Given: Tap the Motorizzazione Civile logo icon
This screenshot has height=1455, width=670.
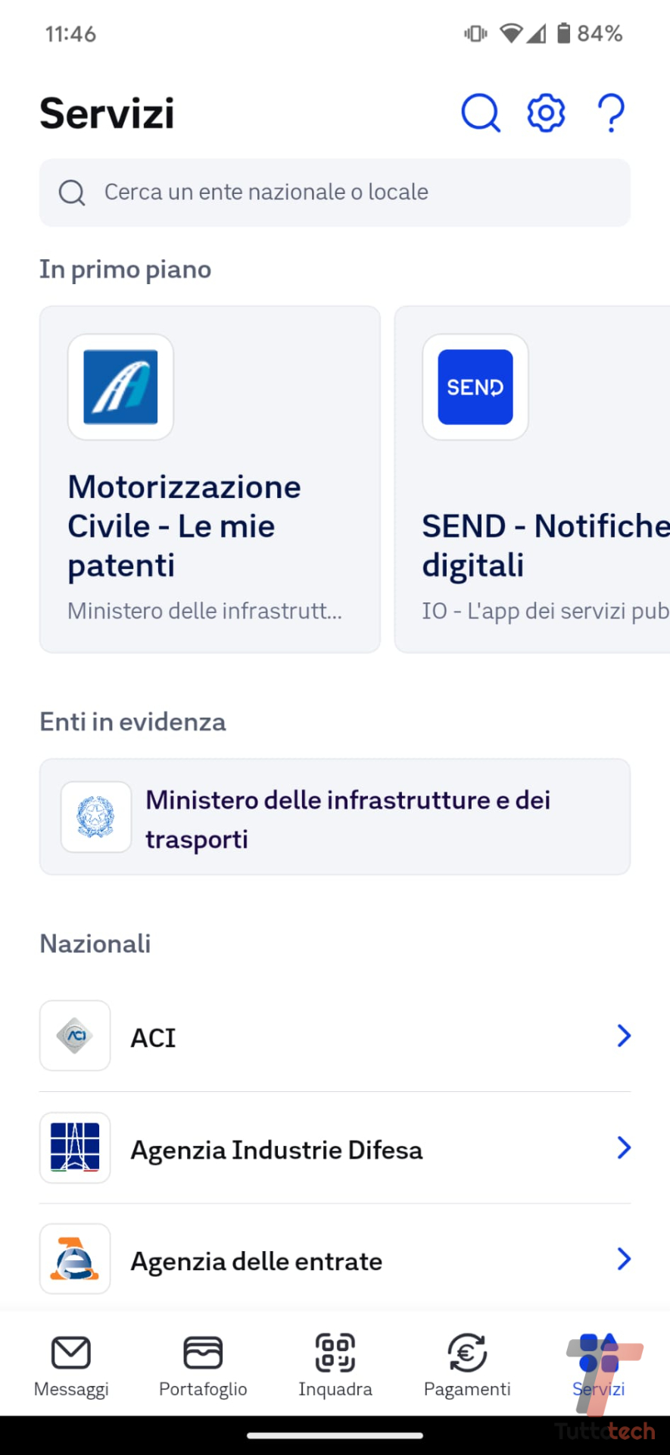Looking at the screenshot, I should point(120,387).
